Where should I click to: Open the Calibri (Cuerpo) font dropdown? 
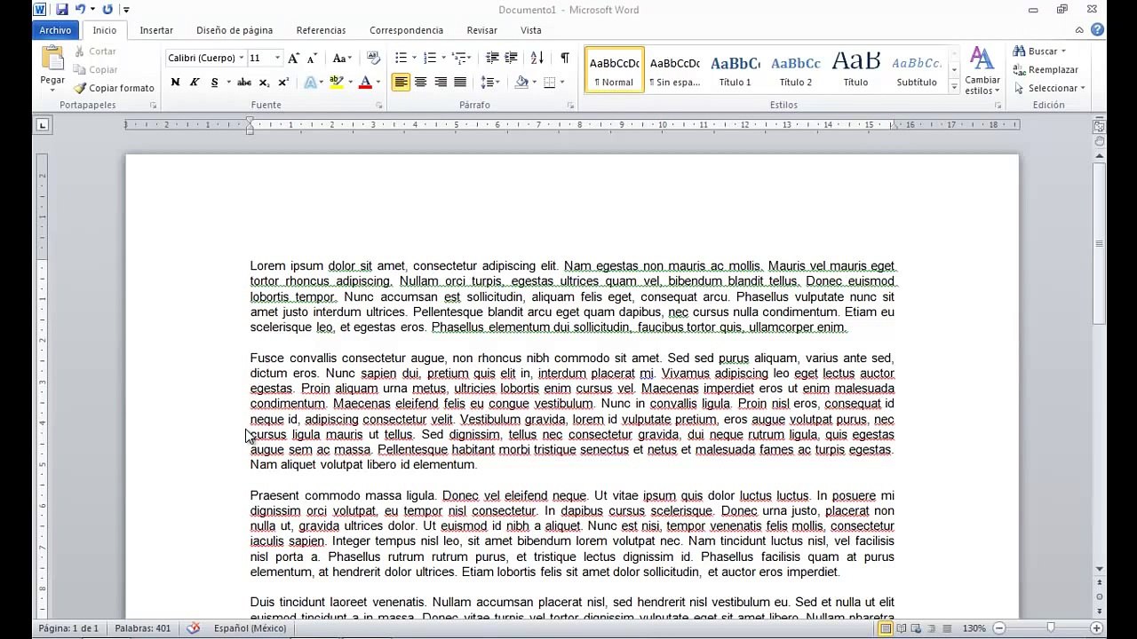click(x=241, y=58)
